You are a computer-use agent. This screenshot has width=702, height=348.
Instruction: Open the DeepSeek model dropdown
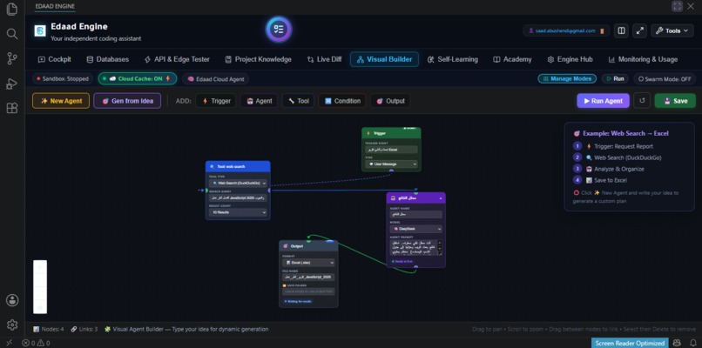tap(416, 229)
